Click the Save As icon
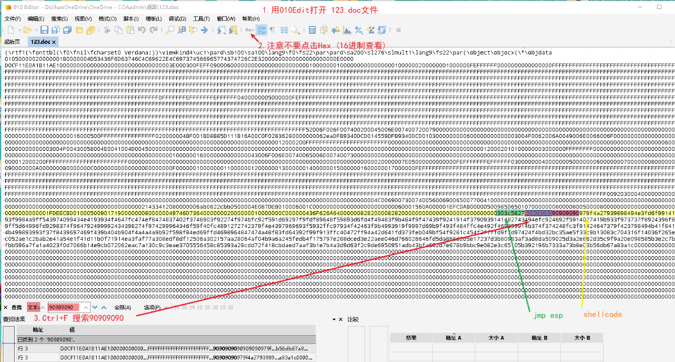 [x=56, y=29]
